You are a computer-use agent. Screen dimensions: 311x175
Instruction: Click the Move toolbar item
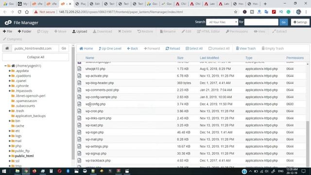[60, 31]
